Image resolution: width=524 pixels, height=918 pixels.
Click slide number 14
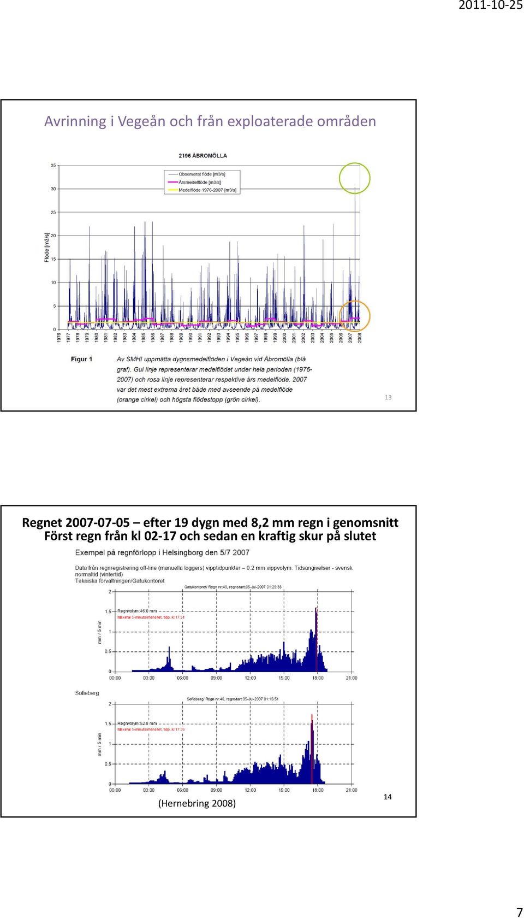(388, 797)
